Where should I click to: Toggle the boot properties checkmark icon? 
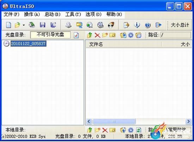[76, 35]
